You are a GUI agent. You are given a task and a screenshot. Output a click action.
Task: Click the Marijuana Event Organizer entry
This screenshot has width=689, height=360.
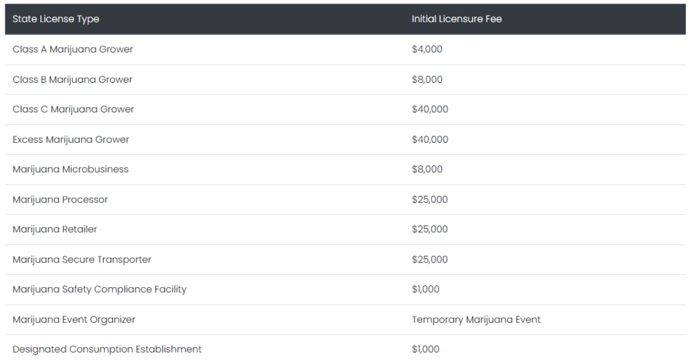(x=74, y=320)
